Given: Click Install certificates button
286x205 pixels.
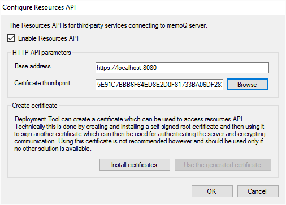Looking at the screenshot, I should point(135,165).
